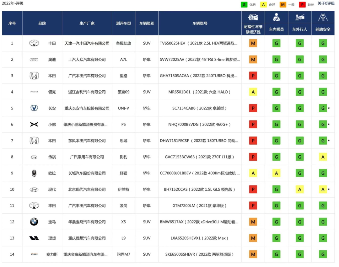Click vehicle model GTM7200LM (2021款 豪华版)

pos(200,206)
